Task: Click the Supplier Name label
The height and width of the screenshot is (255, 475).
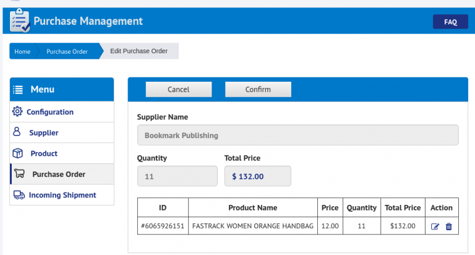Action: tap(163, 117)
